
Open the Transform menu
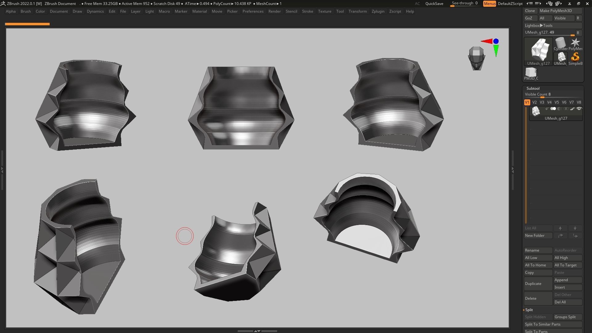[358, 11]
